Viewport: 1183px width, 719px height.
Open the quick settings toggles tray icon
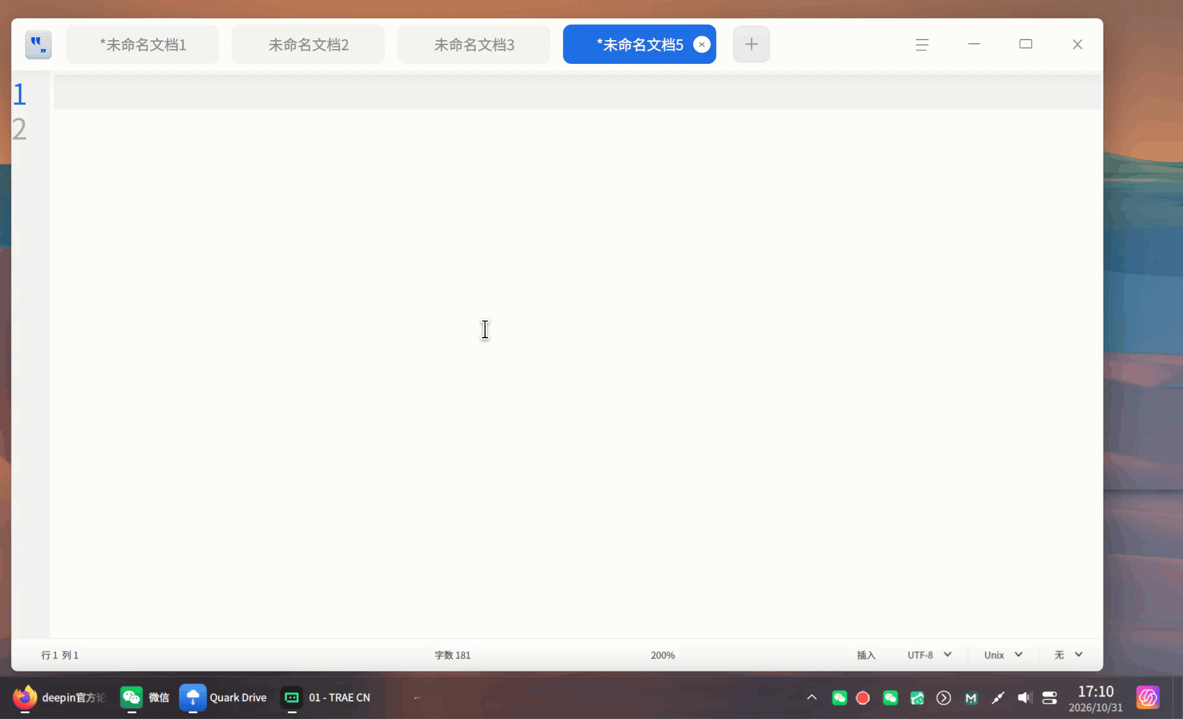coord(1050,698)
